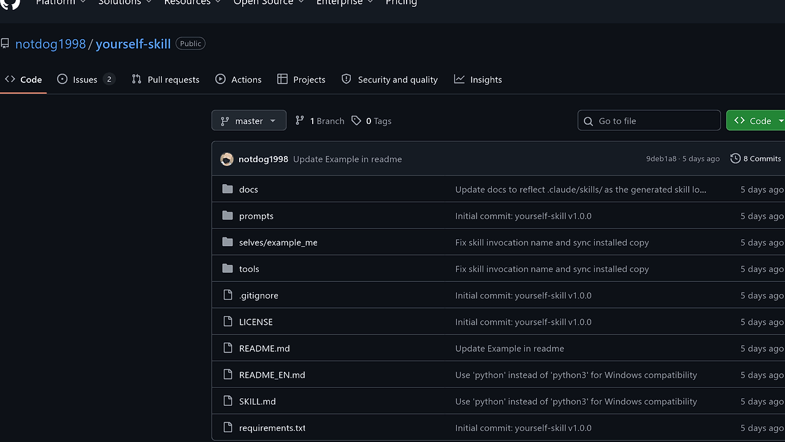Open the prompts folder
Screen dimensions: 785x442
coord(256,215)
